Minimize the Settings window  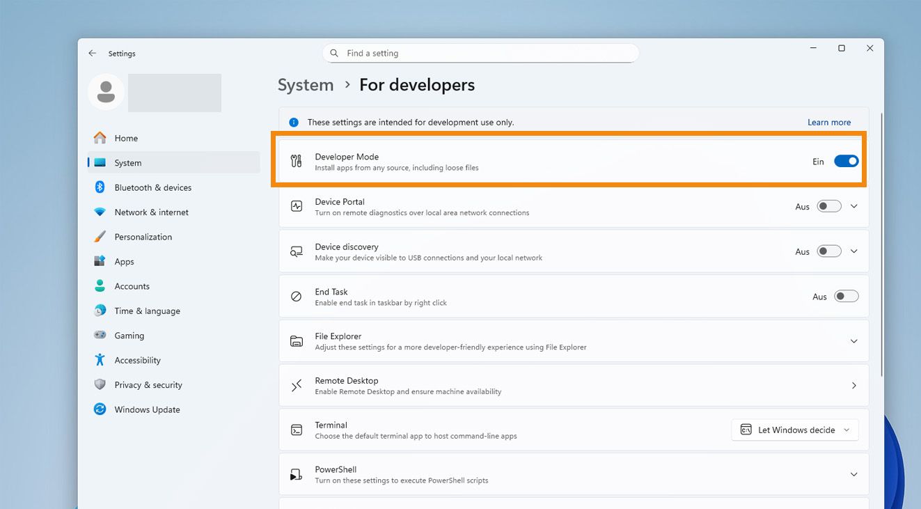click(813, 48)
